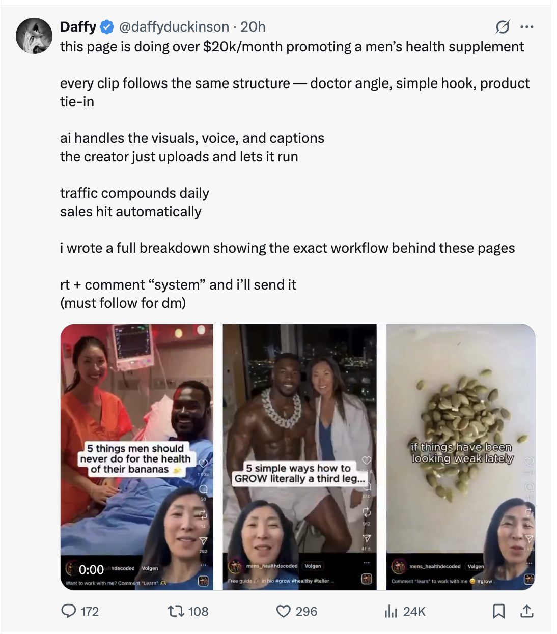Share the tweet using the upload arrow icon
557x634 pixels.
point(527,611)
